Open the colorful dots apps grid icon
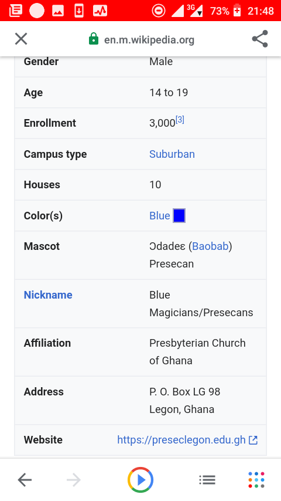 coord(256,480)
